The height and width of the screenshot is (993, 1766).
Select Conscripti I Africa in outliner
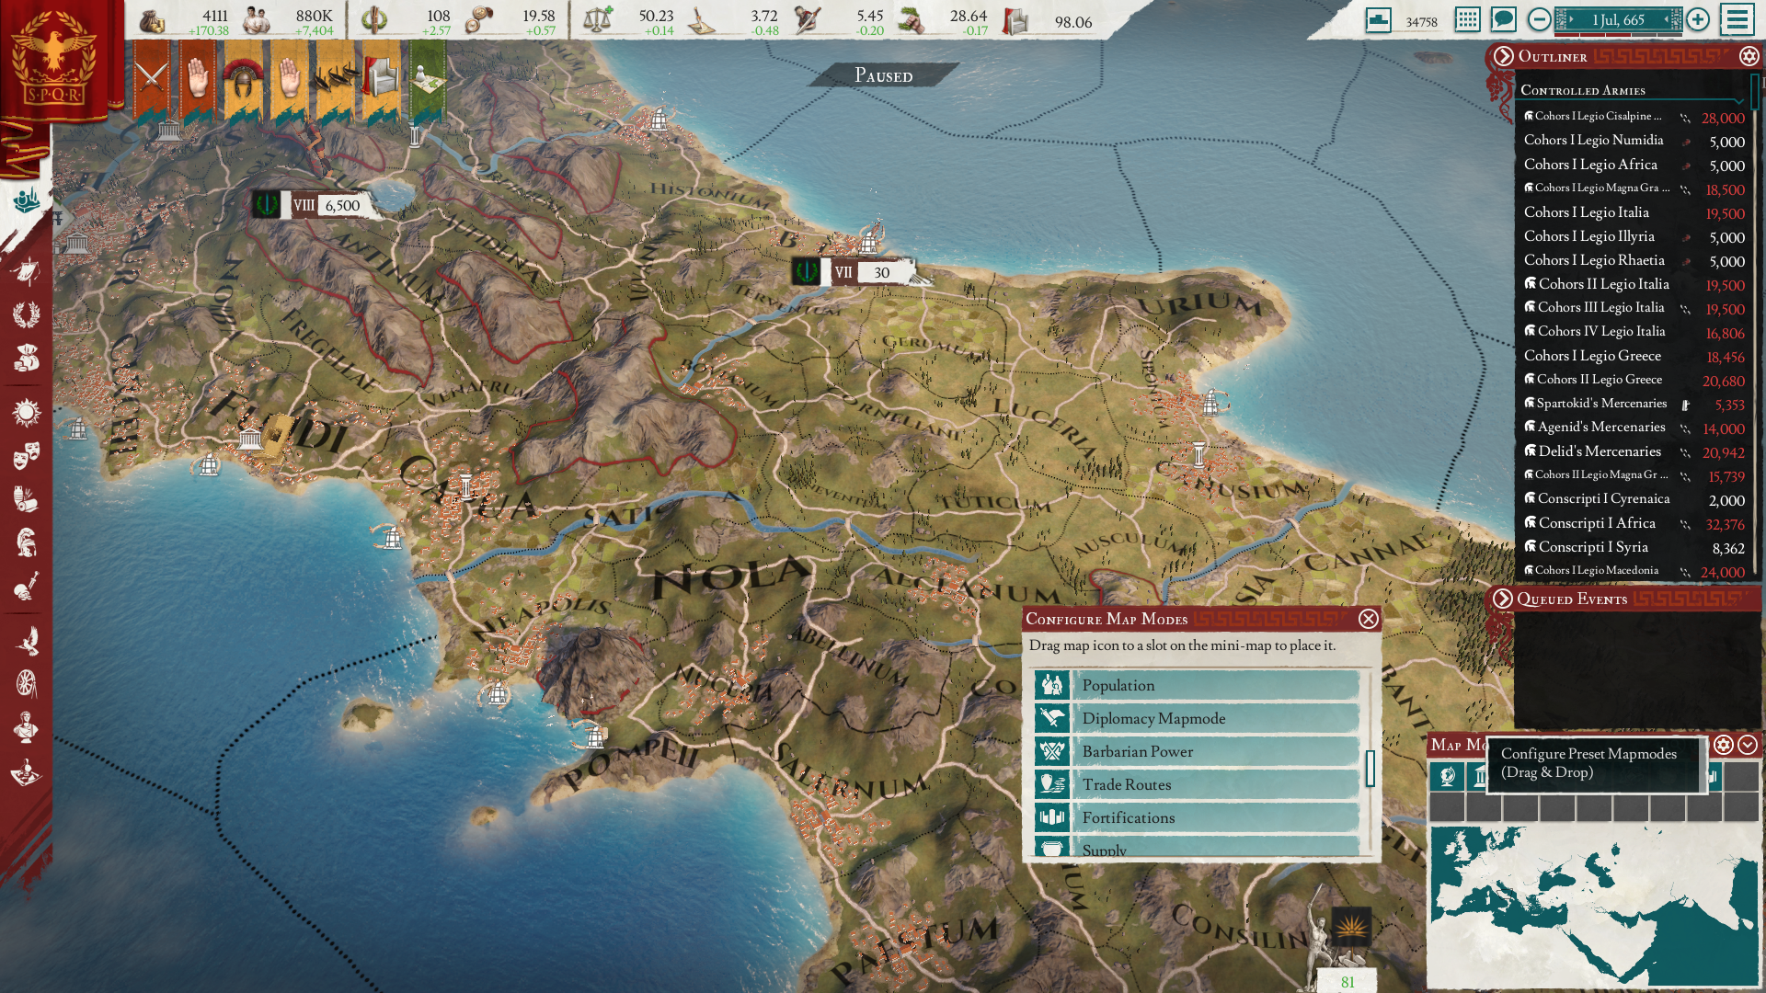tap(1634, 523)
